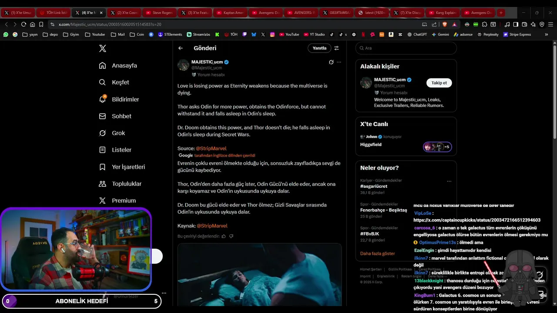Open Twitch bookmark icon in bookmarks bar
Image resolution: width=557 pixels, height=313 pixels.
pos(245,34)
